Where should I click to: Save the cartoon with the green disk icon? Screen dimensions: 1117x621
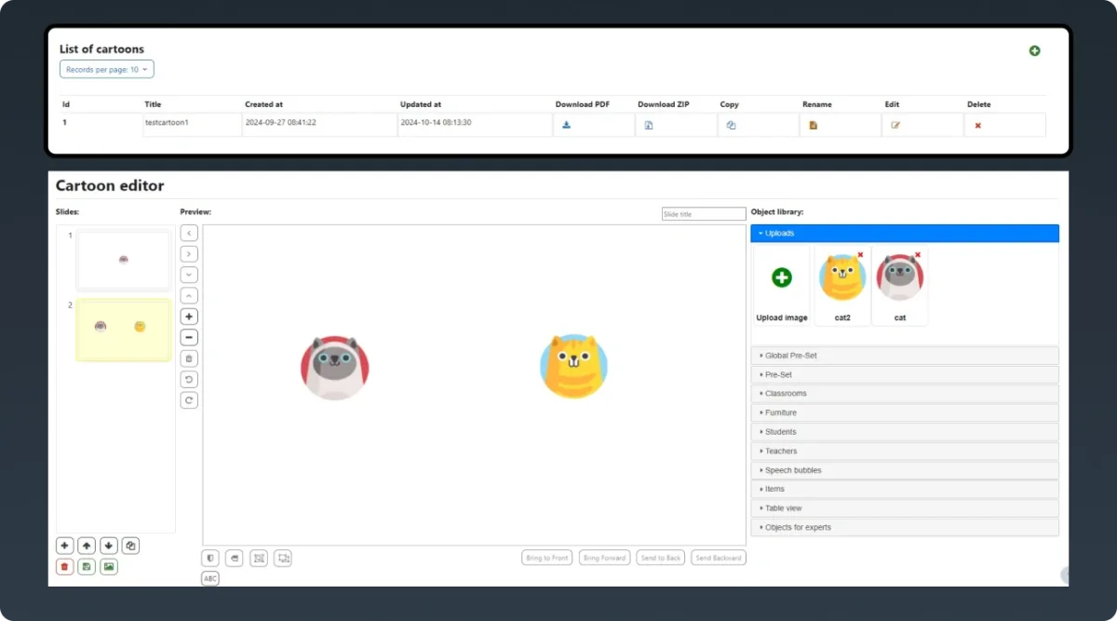point(87,566)
